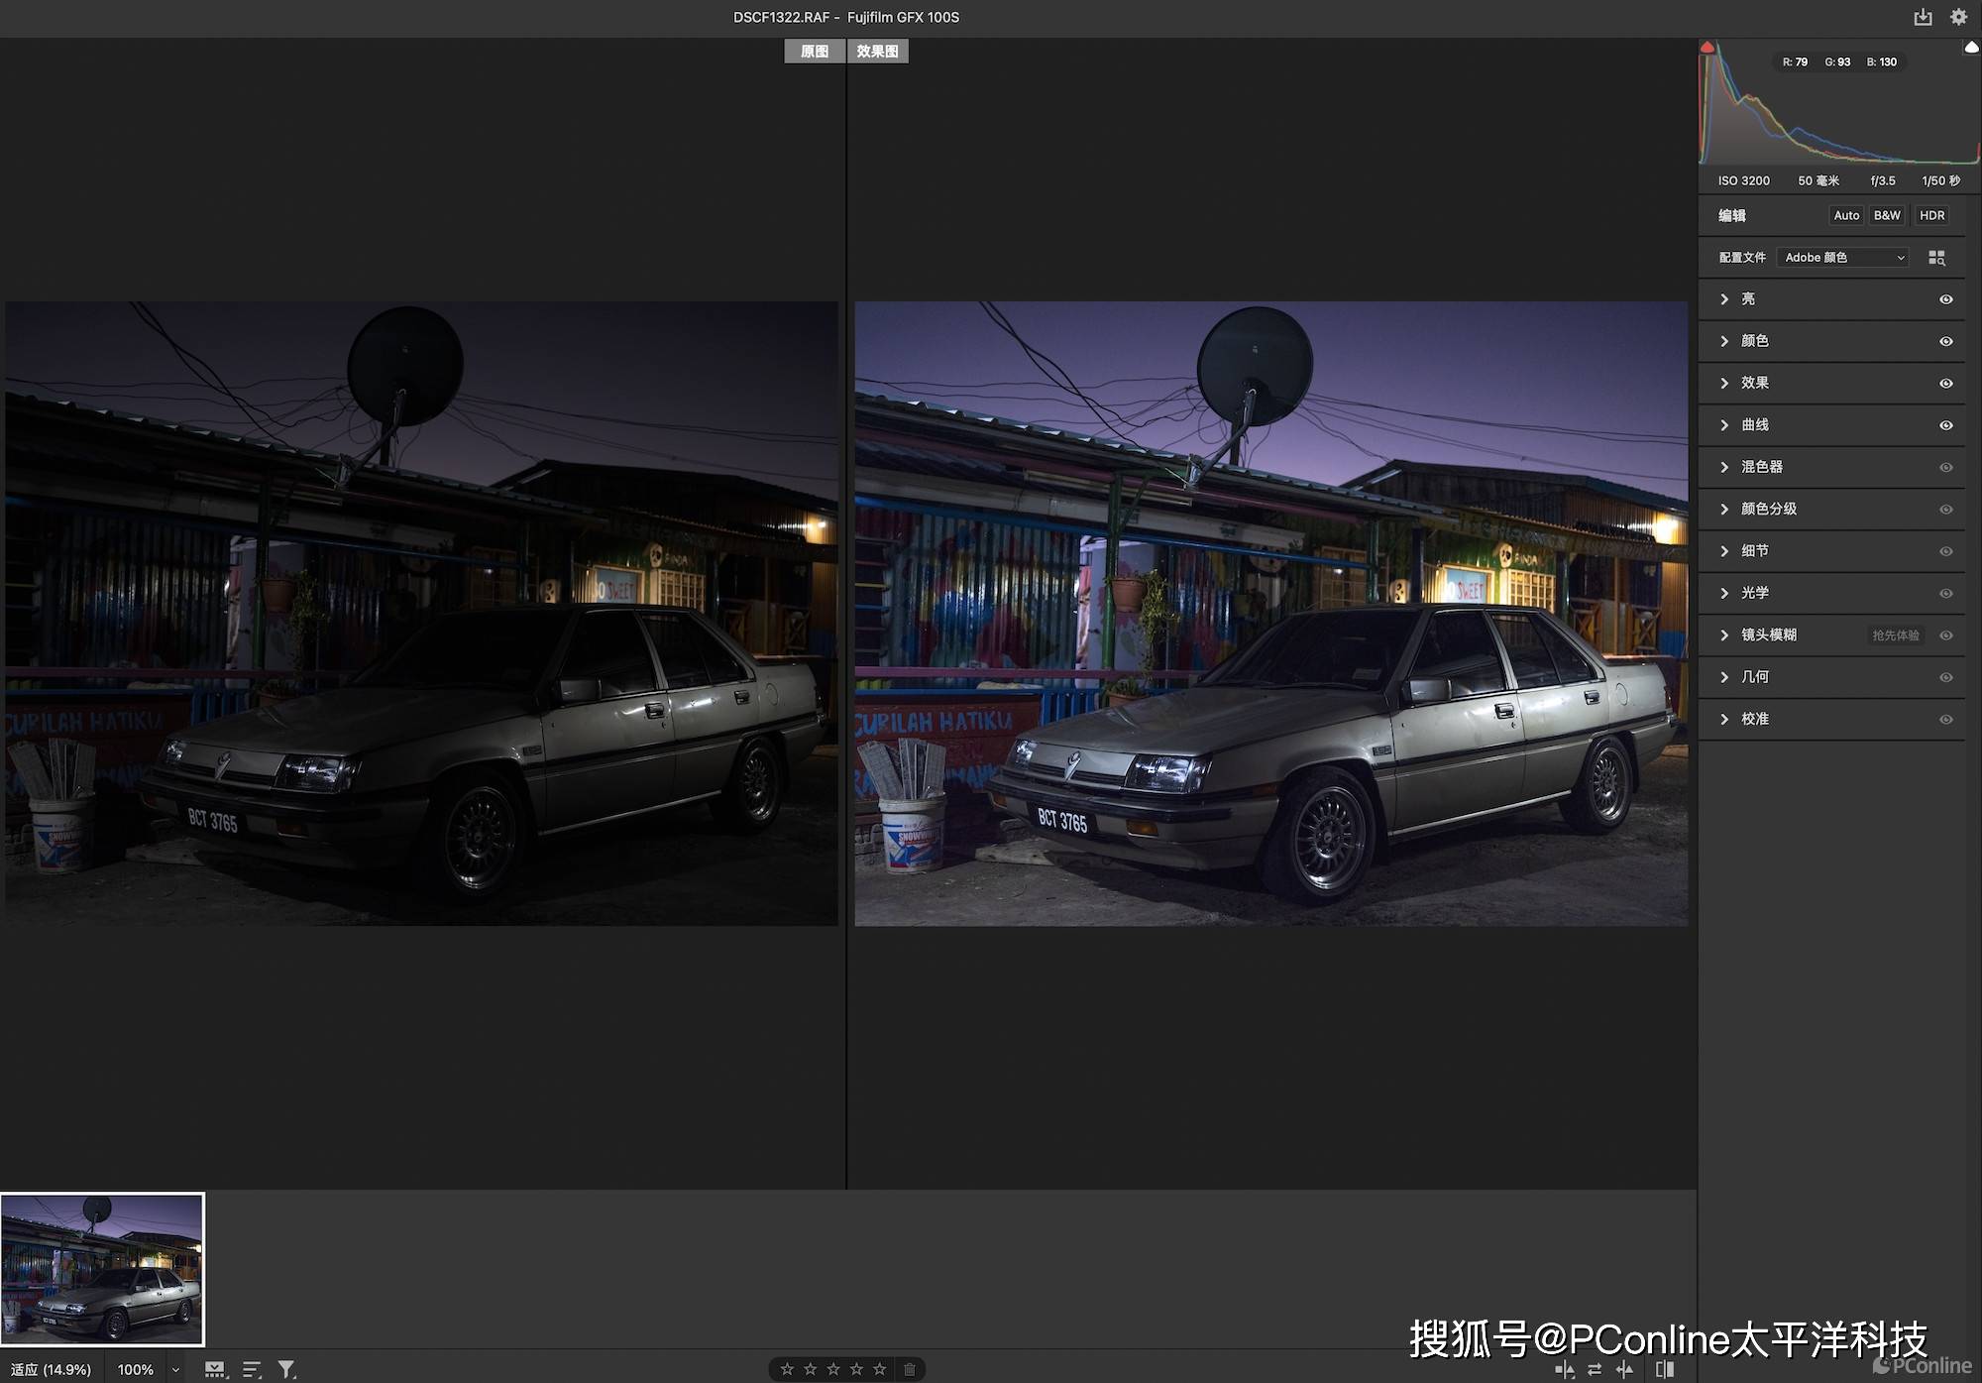Swap before and after settings icon
Screen dimensions: 1982x1383
click(x=1595, y=1369)
